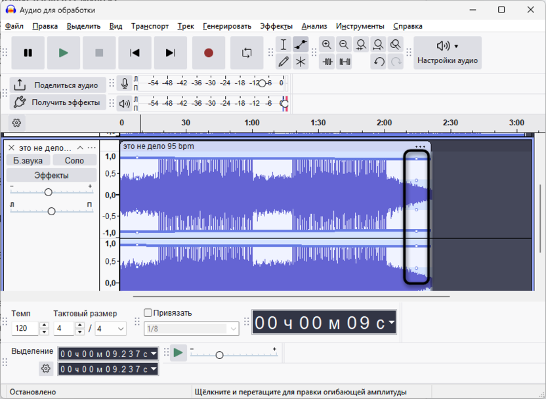Viewport: 546px width, 399px height.
Task: Click the Zoom In magnifier
Action: [x=327, y=45]
